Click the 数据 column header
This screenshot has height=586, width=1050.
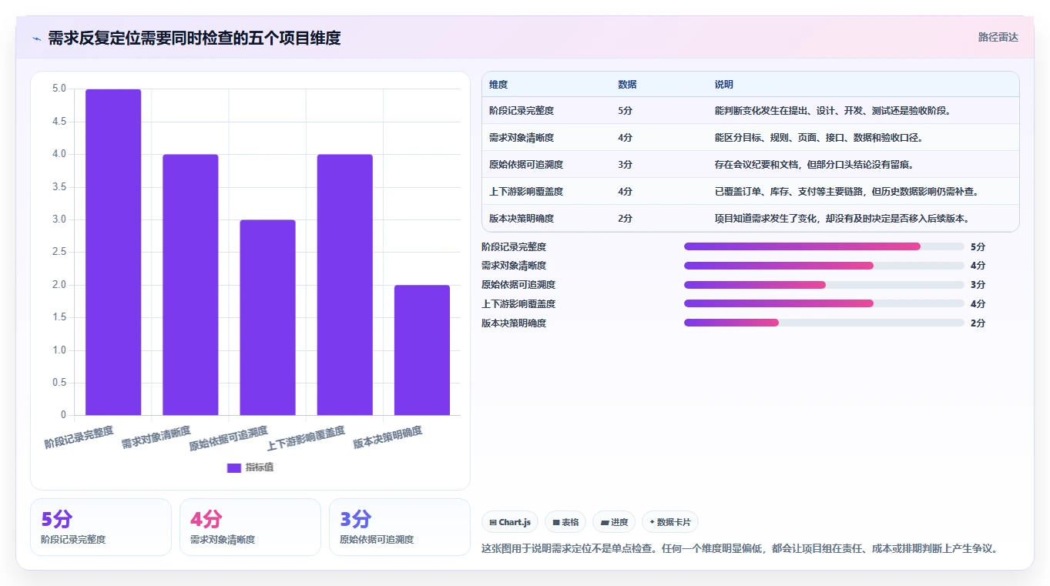tap(627, 85)
